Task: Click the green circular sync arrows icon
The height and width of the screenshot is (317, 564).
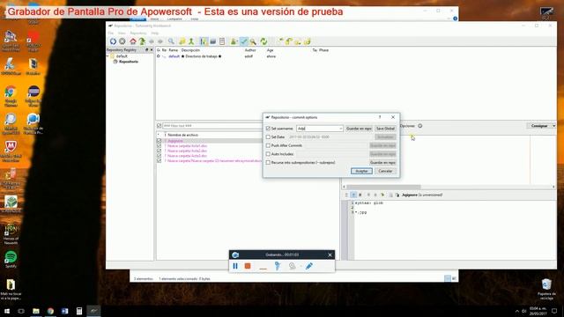Action: pos(263,41)
